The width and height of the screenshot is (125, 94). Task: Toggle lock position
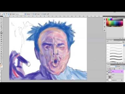tap(113, 69)
